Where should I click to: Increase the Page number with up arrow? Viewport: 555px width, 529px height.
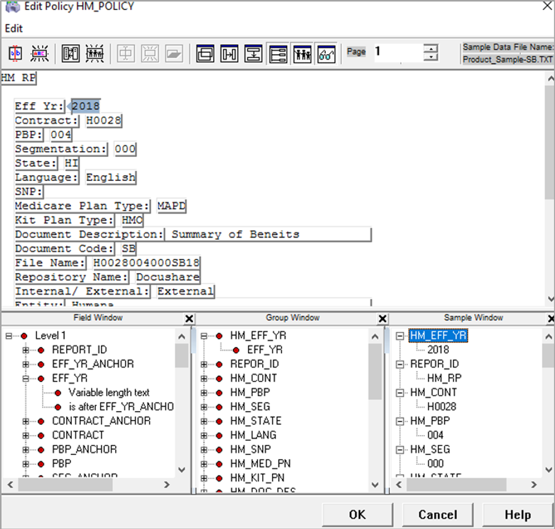[x=431, y=48]
